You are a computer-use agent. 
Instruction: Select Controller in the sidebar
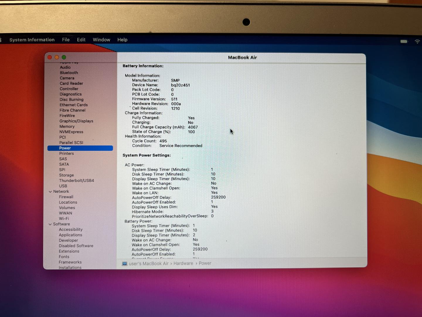[69, 89]
